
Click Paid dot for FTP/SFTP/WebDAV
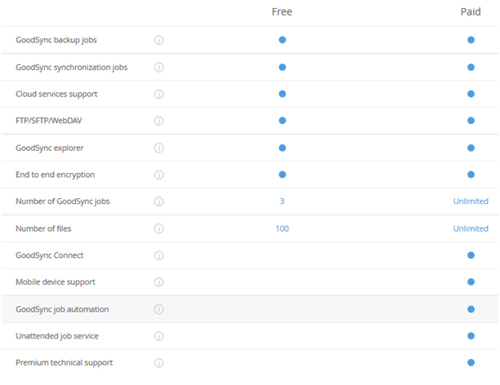click(471, 121)
